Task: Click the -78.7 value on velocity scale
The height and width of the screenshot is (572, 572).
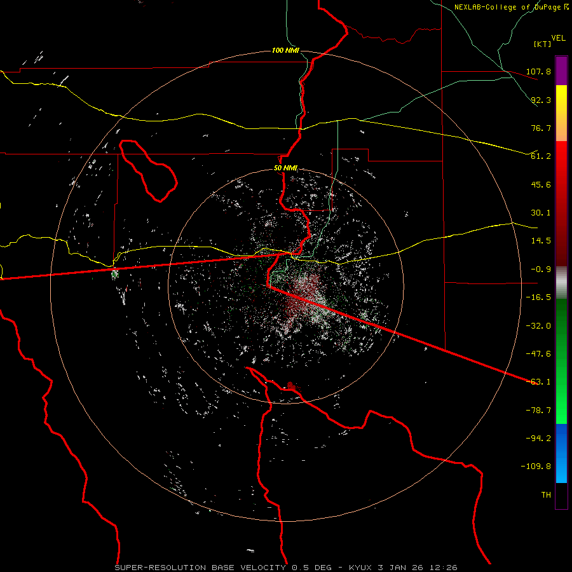Action: [x=538, y=411]
